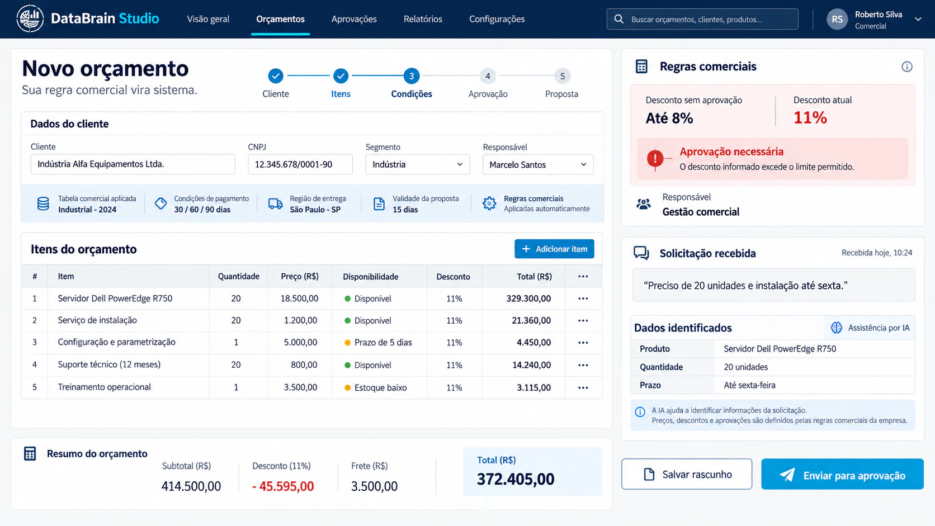Click the Adicionar item button
This screenshot has width=935, height=526.
pos(554,249)
